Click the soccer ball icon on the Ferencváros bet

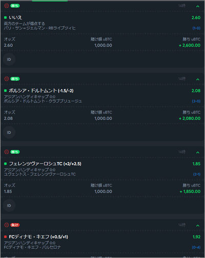pyautogui.click(x=7, y=152)
